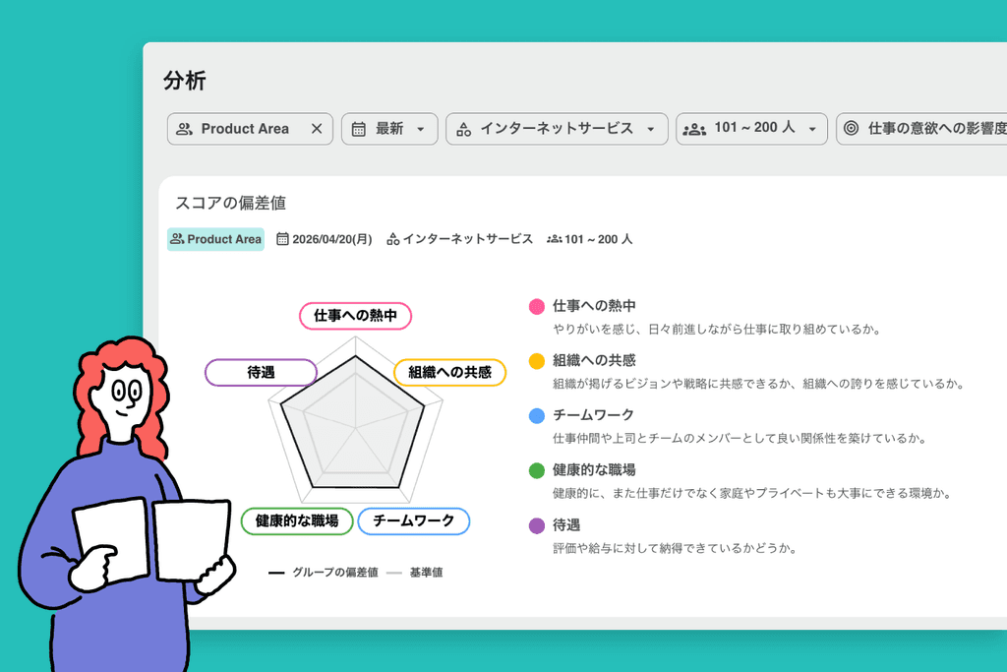Open the インターネットサービス industry dropdown

(x=557, y=129)
